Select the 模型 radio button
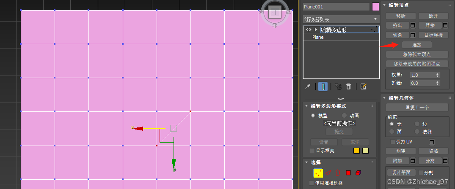 pyautogui.click(x=313, y=116)
